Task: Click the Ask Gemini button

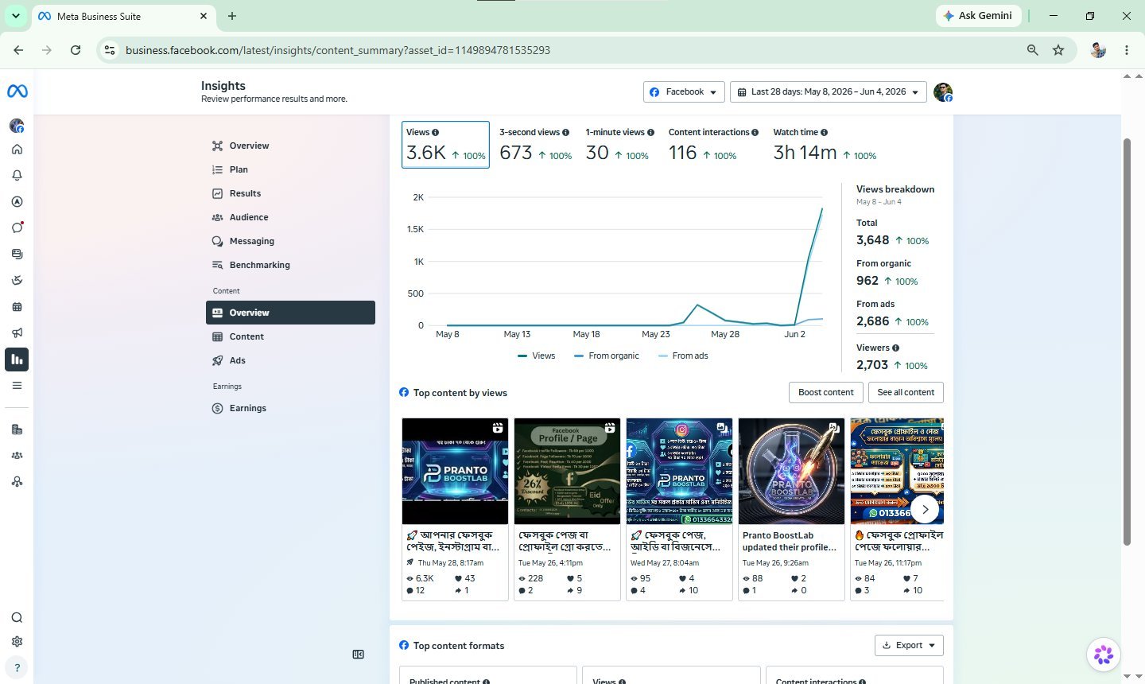Action: 978,16
